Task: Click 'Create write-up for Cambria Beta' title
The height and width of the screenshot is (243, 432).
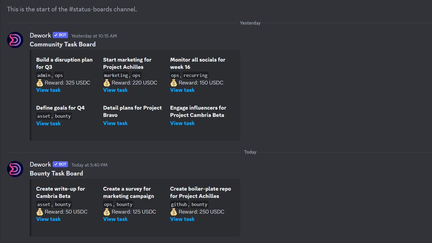Action: tap(61, 192)
